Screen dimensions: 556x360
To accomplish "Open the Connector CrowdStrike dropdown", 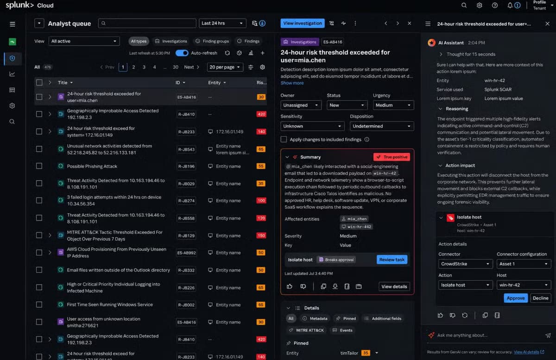I will pos(466,264).
